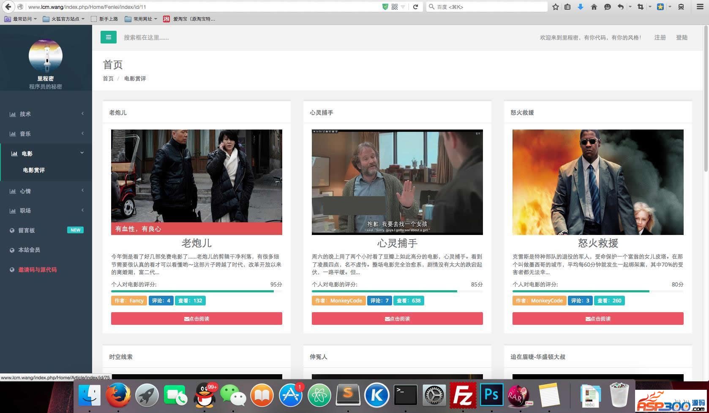
Task: Bookmark this page with the star icon
Action: tap(556, 7)
